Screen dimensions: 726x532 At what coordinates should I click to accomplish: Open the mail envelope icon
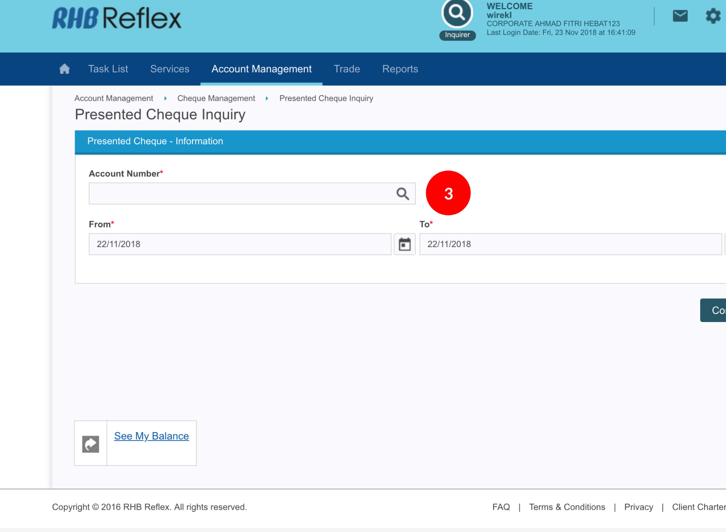point(680,16)
